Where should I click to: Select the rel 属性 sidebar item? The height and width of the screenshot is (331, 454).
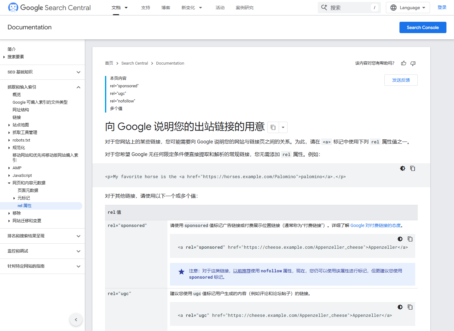[25, 206]
